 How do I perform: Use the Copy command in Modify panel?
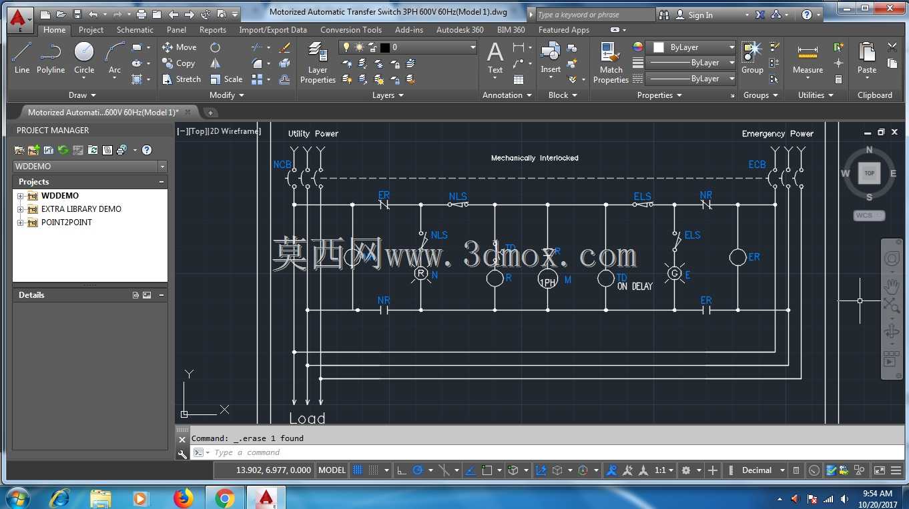[x=179, y=63]
